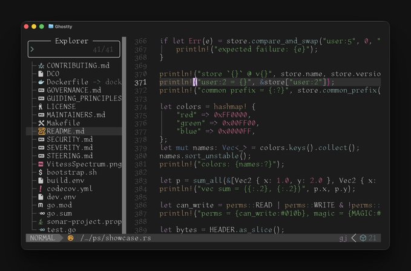This screenshot has height=271, width=411.
Task: Click the codecov.yml exclamation icon
Action: [41, 189]
